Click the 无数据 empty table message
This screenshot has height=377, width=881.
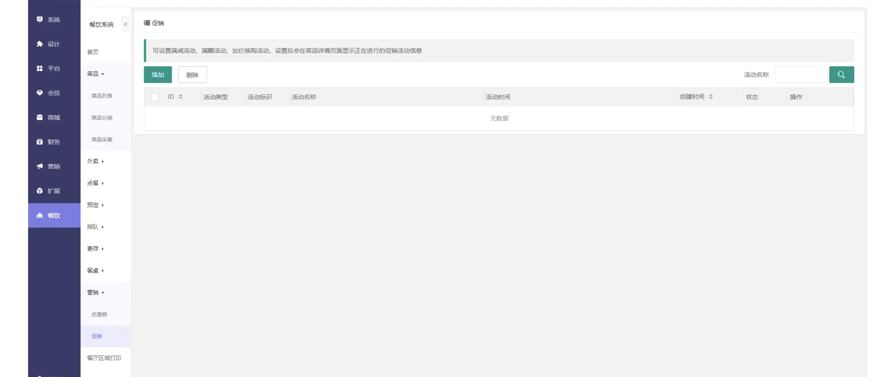click(499, 118)
